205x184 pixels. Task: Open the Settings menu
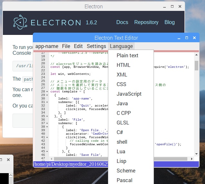[x=96, y=46]
